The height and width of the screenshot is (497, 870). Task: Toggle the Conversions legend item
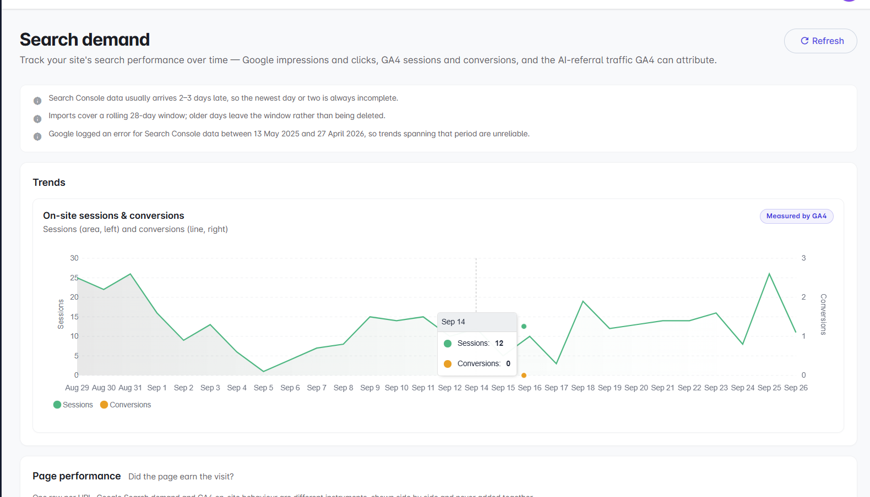126,405
